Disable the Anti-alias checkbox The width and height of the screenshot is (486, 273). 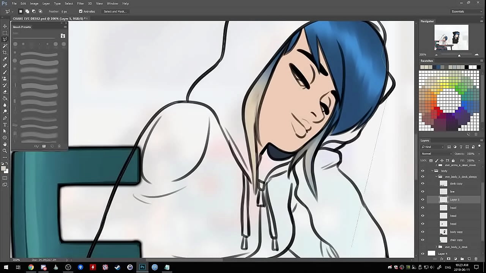point(80,11)
